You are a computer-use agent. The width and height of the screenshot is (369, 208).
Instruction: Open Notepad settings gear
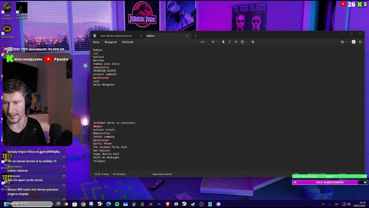point(360,42)
